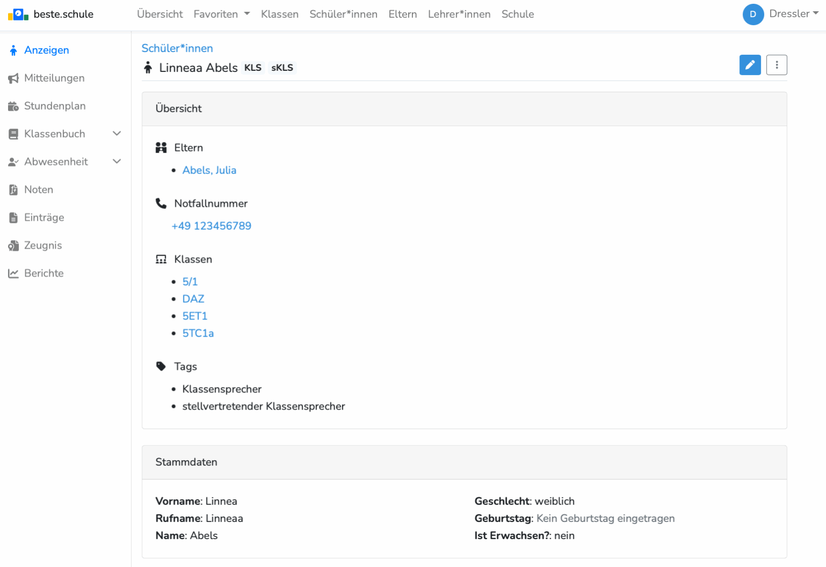The width and height of the screenshot is (826, 567).
Task: Click the Dressler user avatar
Action: [x=753, y=14]
